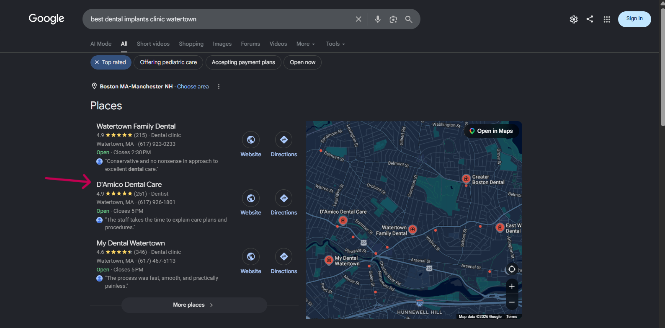Open the My Dental Watertown listing title
The height and width of the screenshot is (328, 665).
(x=131, y=243)
